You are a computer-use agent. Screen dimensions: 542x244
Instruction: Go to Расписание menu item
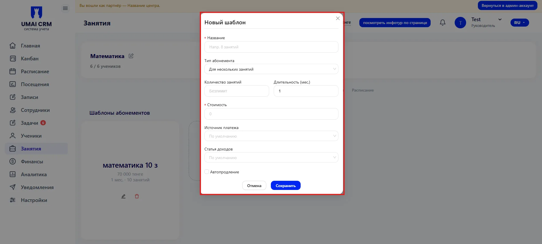35,72
